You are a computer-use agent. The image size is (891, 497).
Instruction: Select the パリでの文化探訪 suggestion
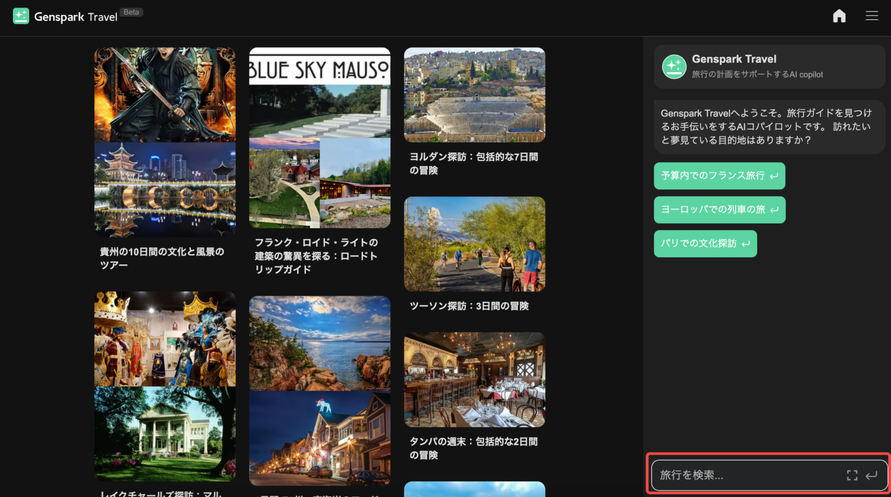(x=699, y=244)
